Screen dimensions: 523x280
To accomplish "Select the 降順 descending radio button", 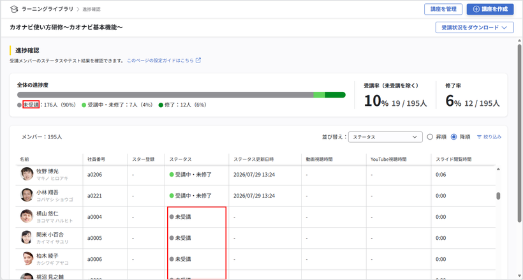I will click(x=453, y=137).
